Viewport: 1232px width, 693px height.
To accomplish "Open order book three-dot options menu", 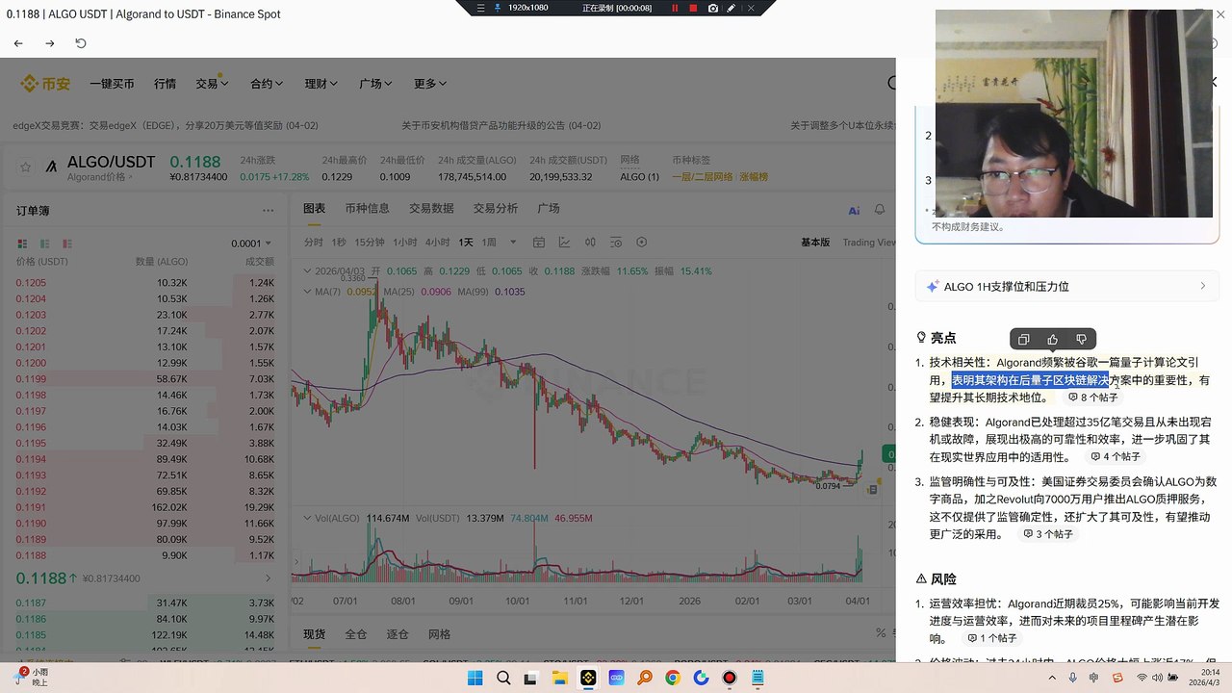I will click(269, 210).
